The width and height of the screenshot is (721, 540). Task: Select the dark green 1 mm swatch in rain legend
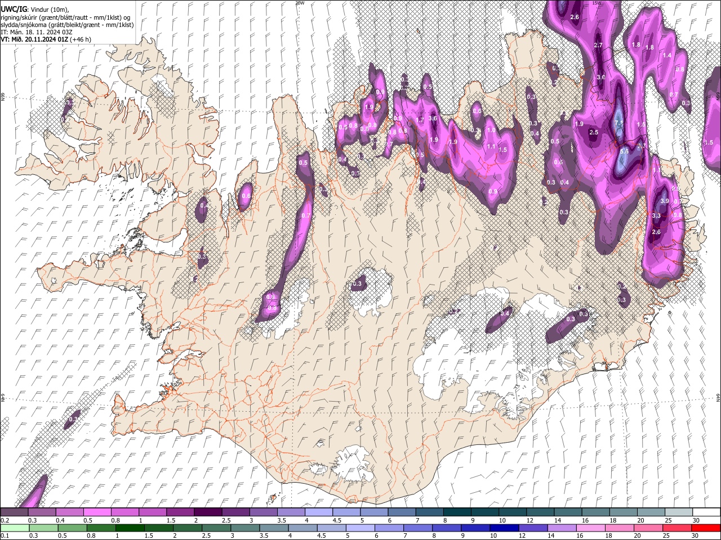point(131,528)
